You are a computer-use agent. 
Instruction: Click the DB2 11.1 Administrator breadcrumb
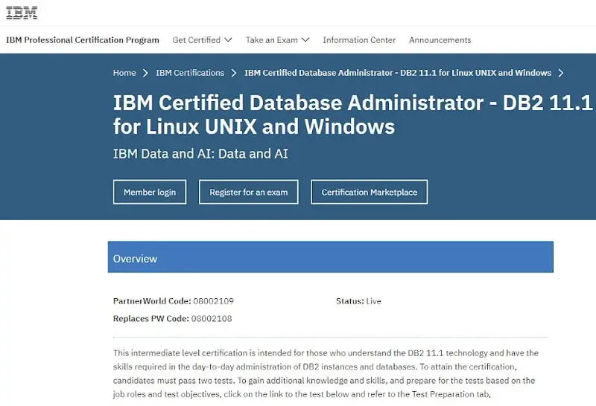coord(398,73)
